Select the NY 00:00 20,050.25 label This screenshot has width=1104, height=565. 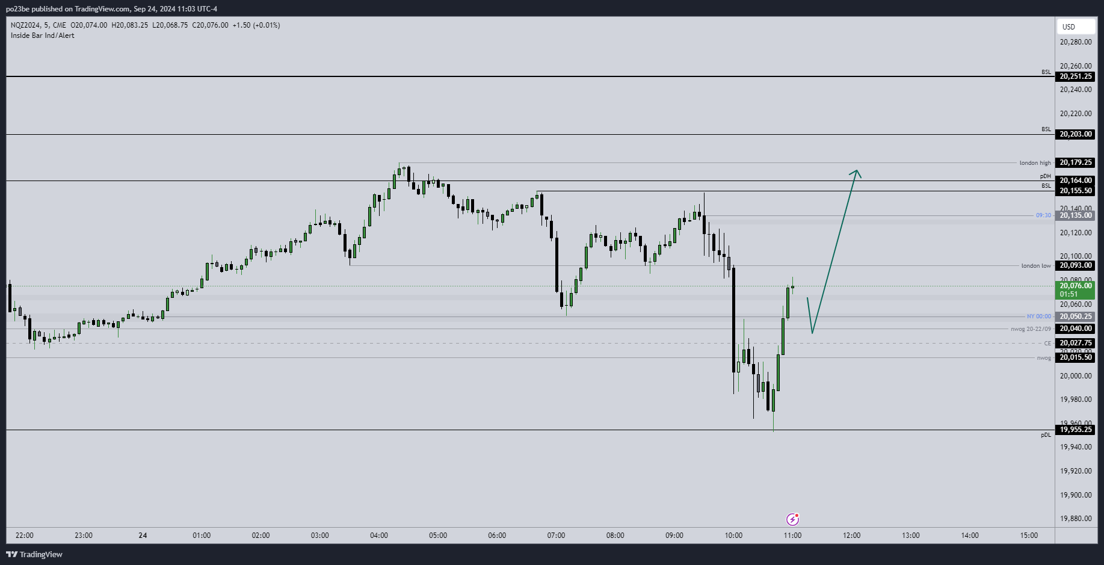(x=1075, y=316)
